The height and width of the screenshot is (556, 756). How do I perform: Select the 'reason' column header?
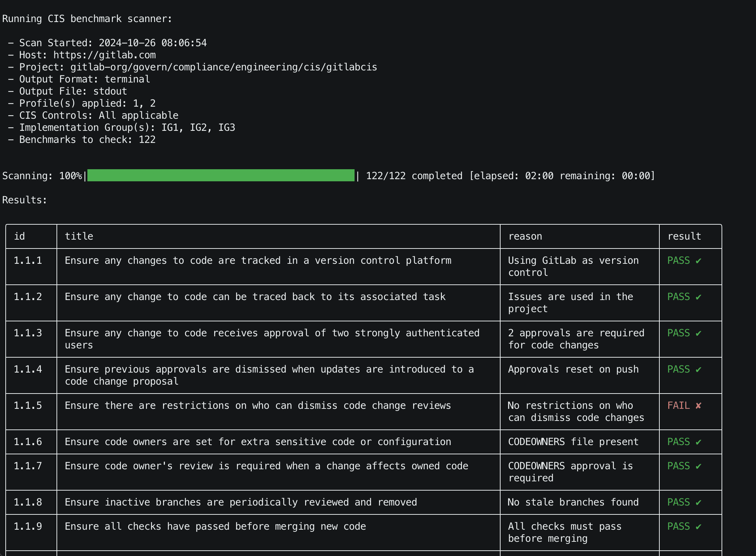coord(525,236)
